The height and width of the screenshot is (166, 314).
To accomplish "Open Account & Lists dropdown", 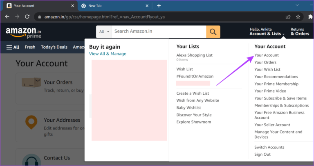I will 267,32.
